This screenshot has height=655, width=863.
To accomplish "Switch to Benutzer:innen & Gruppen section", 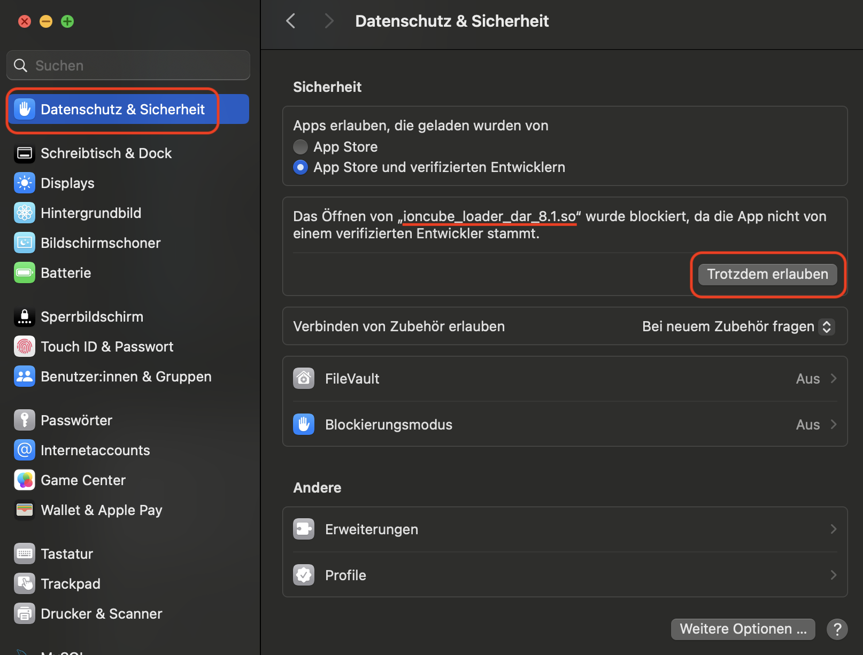I will [126, 377].
